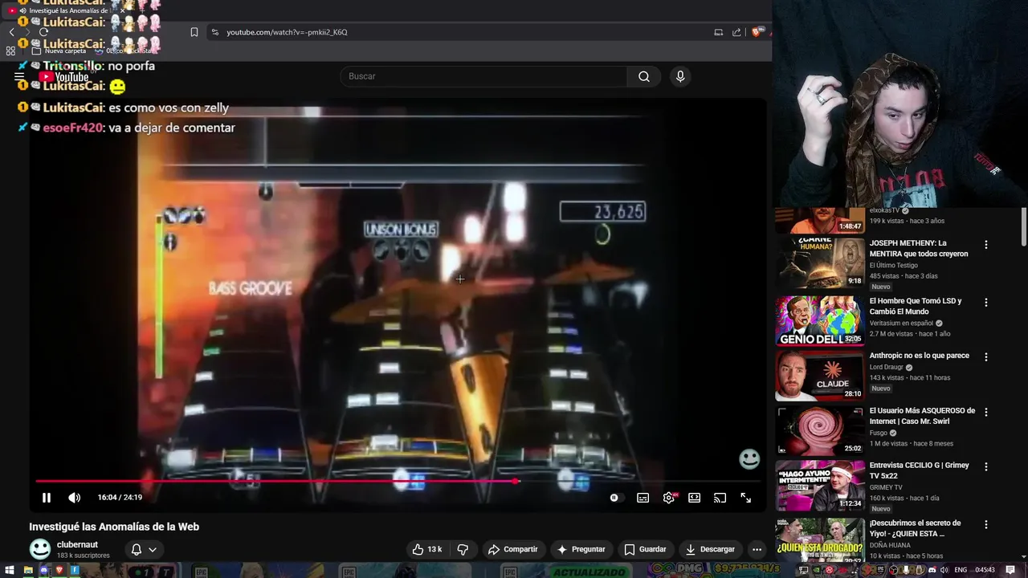
Task: Open El Usuario Más ASQUEROSO video title
Action: pos(922,416)
